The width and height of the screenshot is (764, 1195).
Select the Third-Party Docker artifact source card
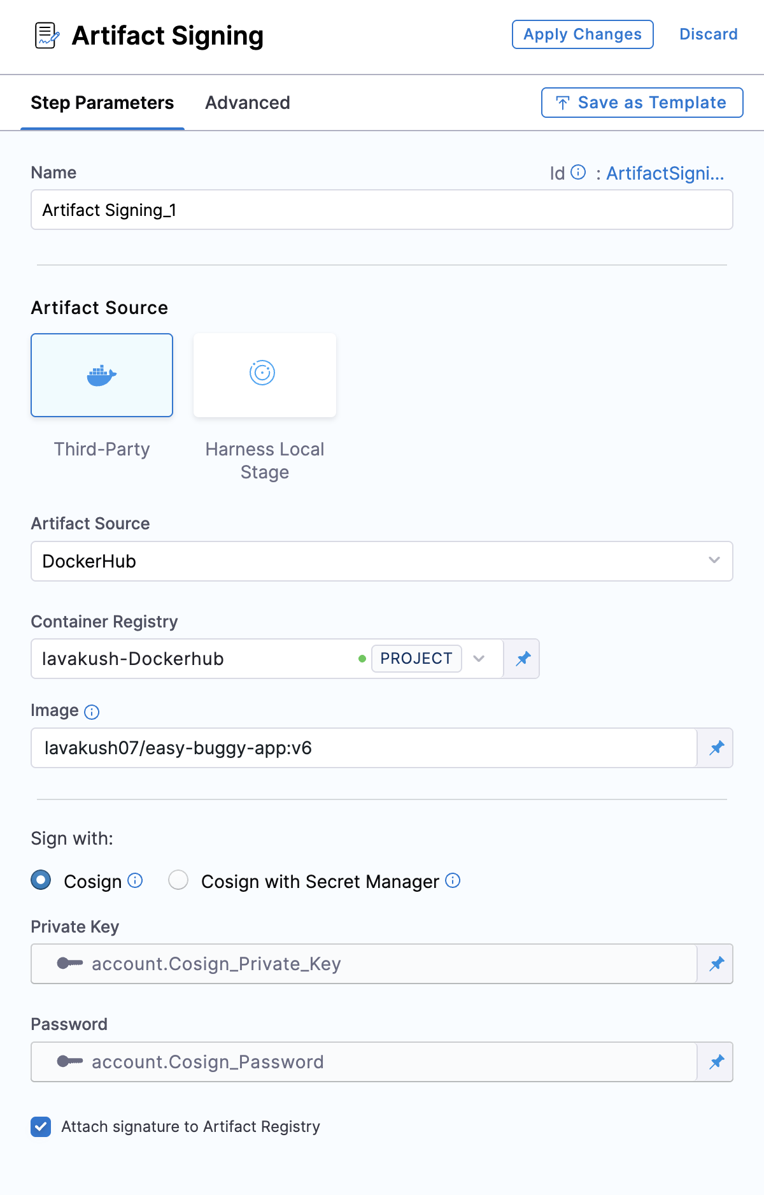pos(102,375)
